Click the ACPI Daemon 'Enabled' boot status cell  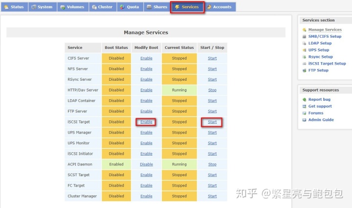tap(116, 164)
